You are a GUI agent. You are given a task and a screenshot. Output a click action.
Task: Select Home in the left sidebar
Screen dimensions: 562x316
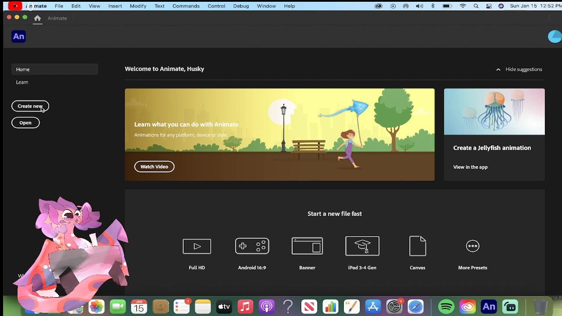(54, 69)
